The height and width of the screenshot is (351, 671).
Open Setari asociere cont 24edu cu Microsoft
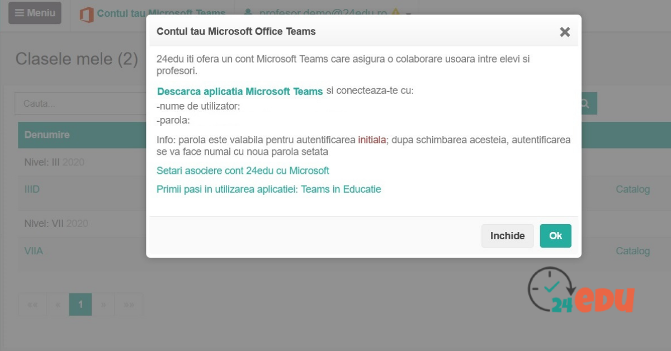point(243,170)
